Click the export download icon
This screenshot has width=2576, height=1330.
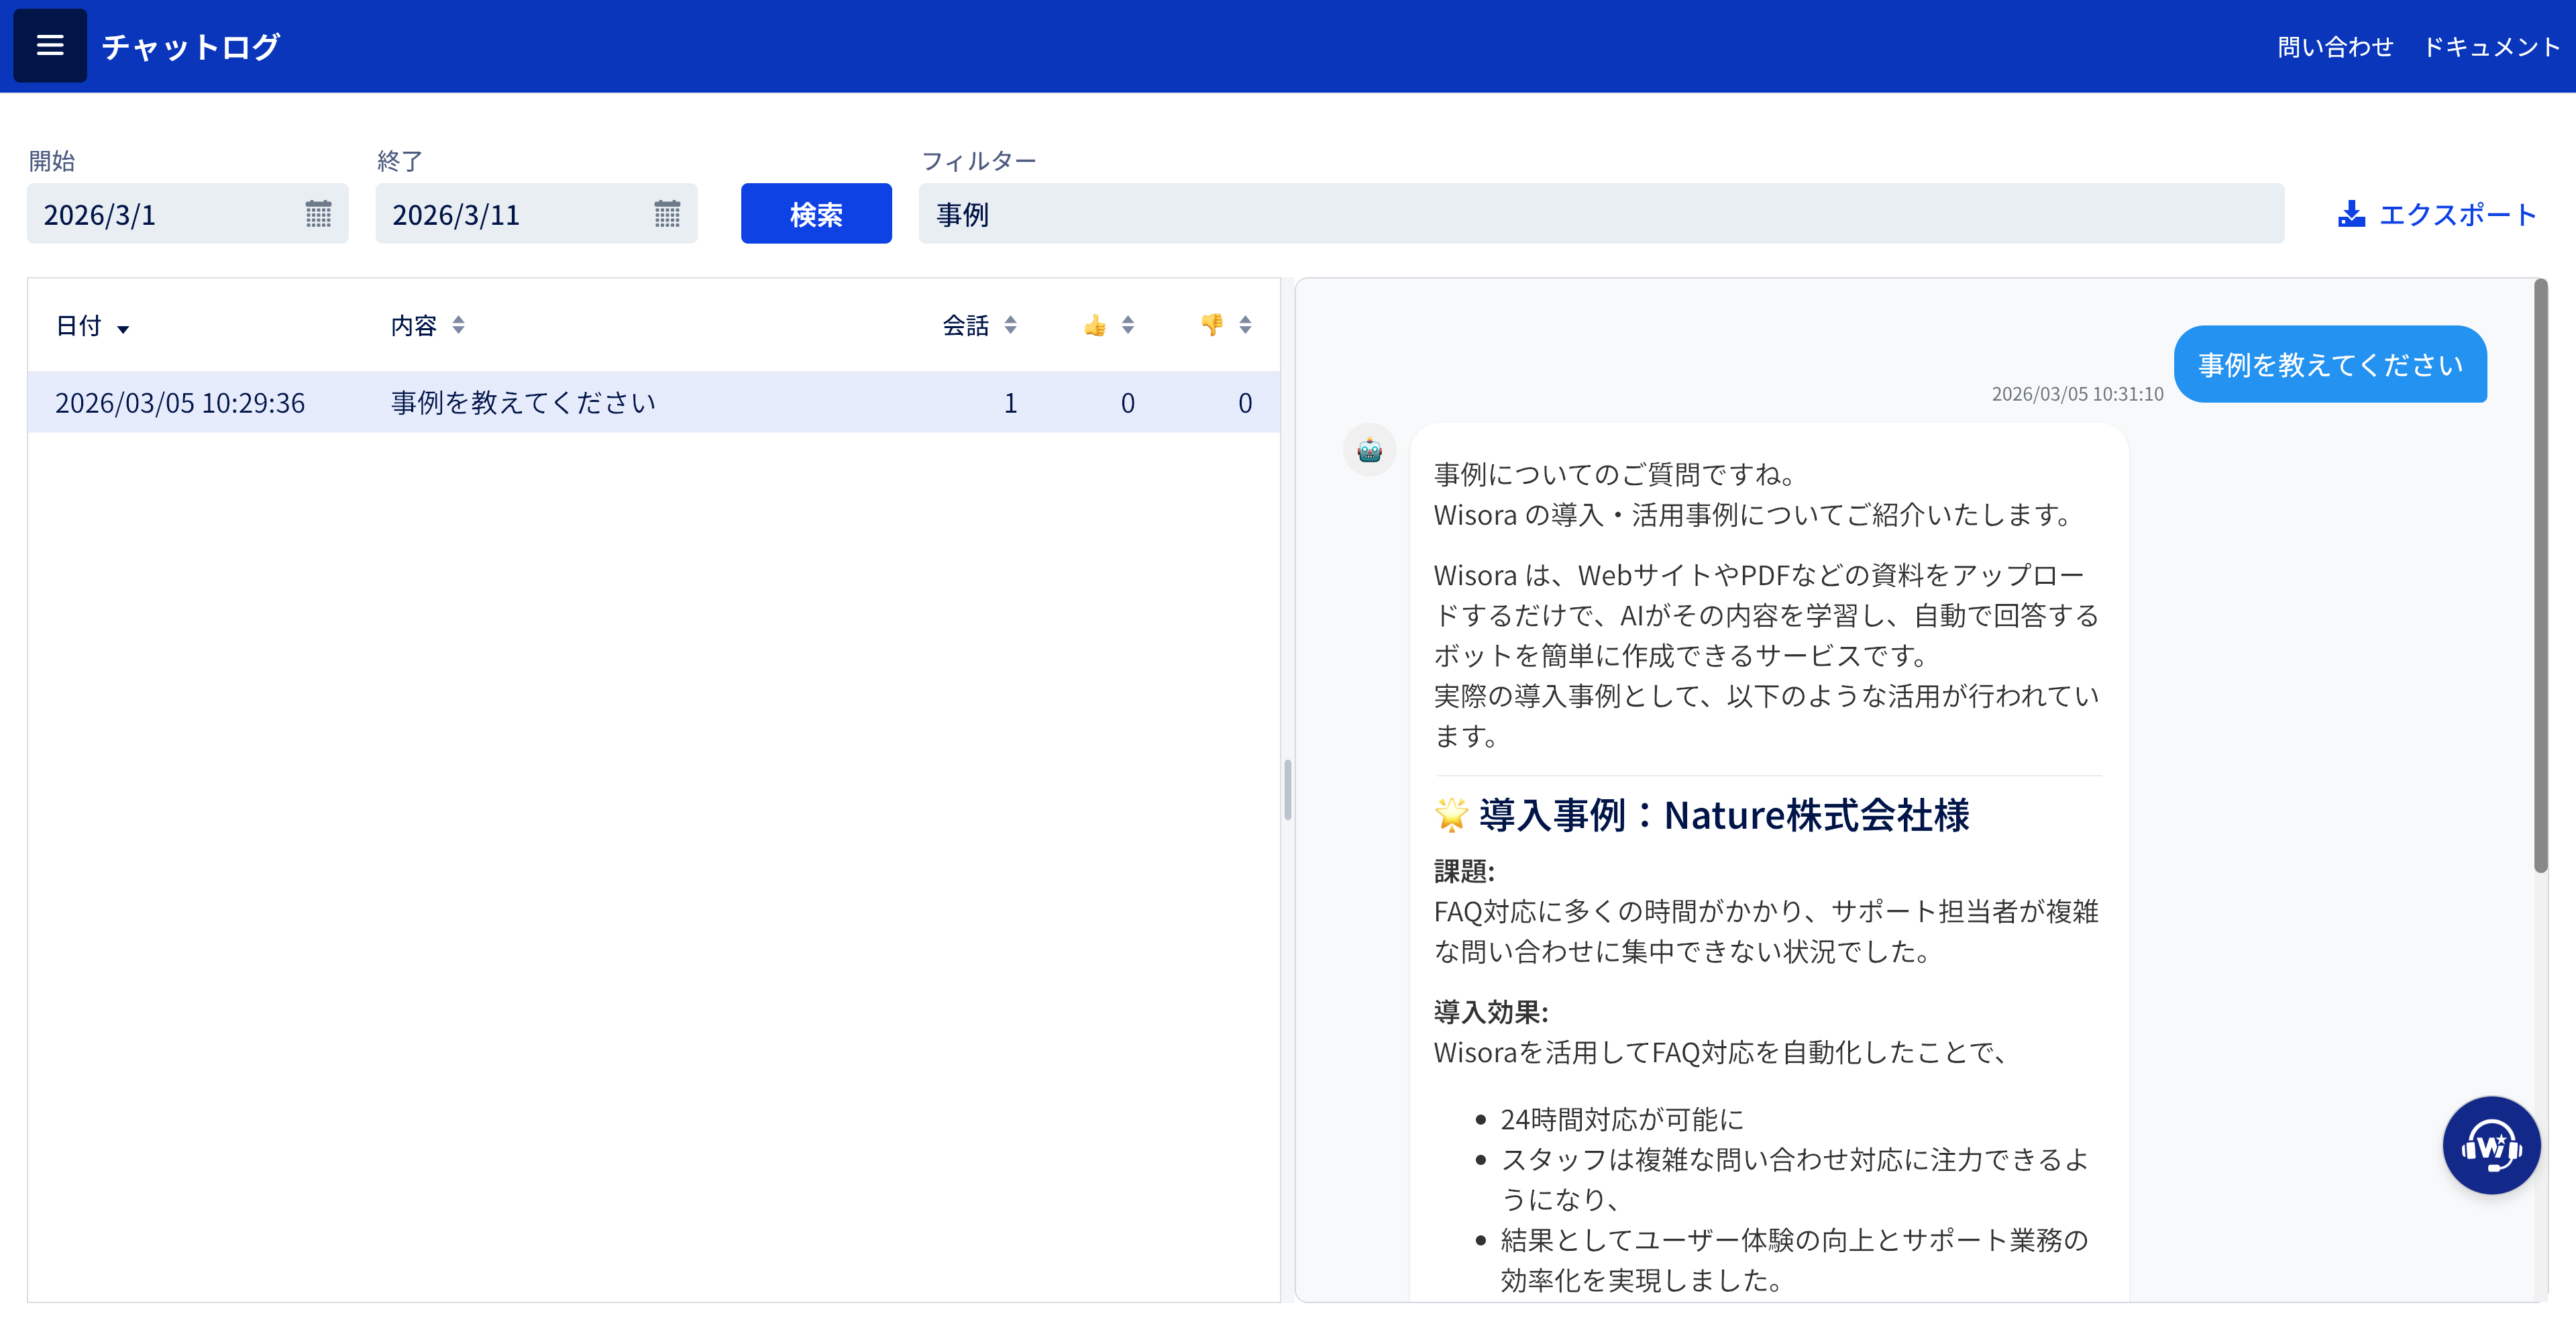tap(2351, 214)
